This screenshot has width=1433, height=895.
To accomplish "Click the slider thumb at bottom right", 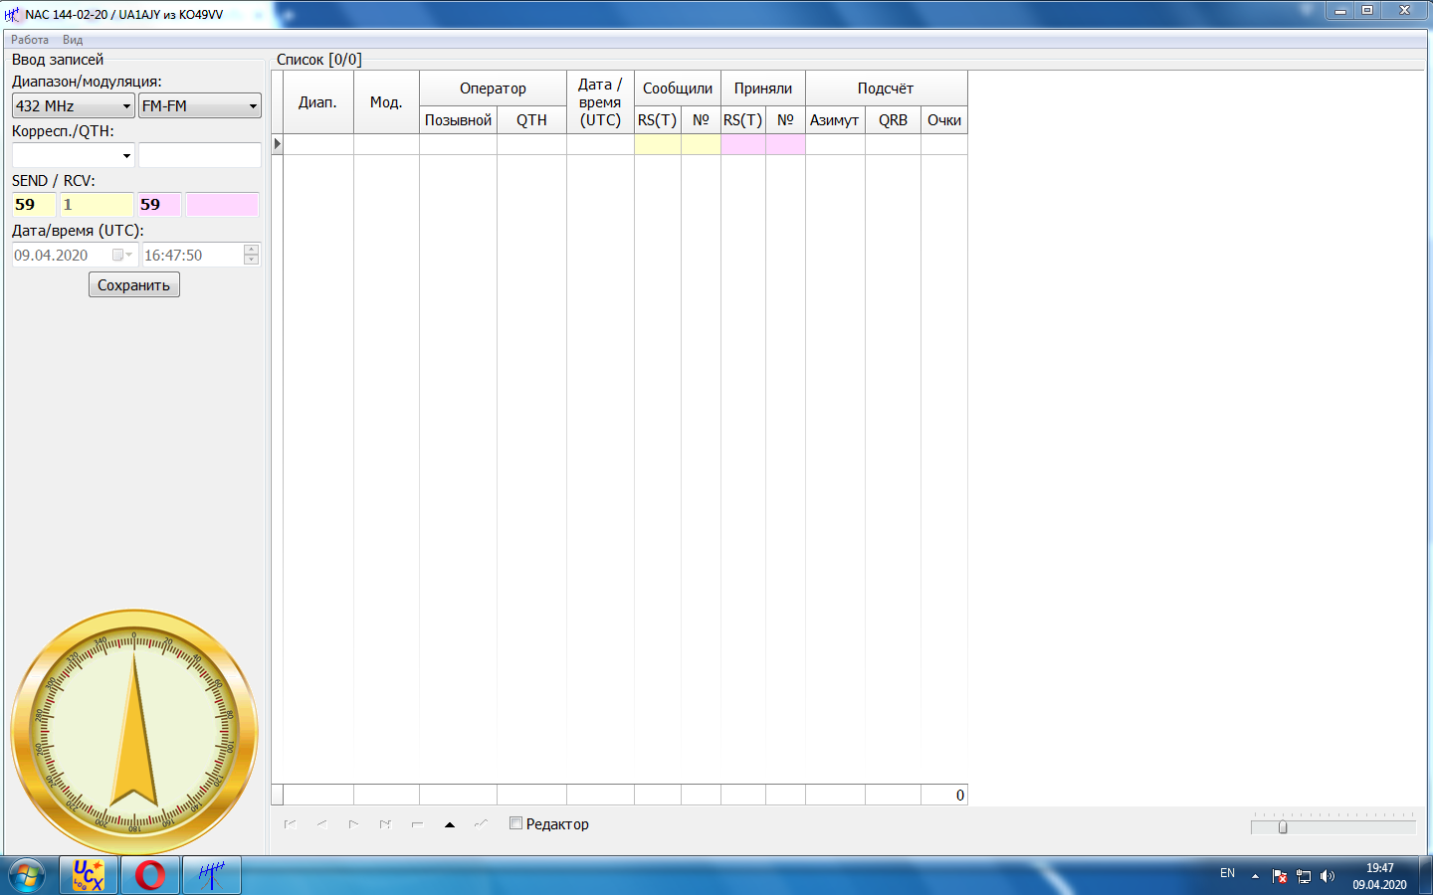I will point(1283,826).
